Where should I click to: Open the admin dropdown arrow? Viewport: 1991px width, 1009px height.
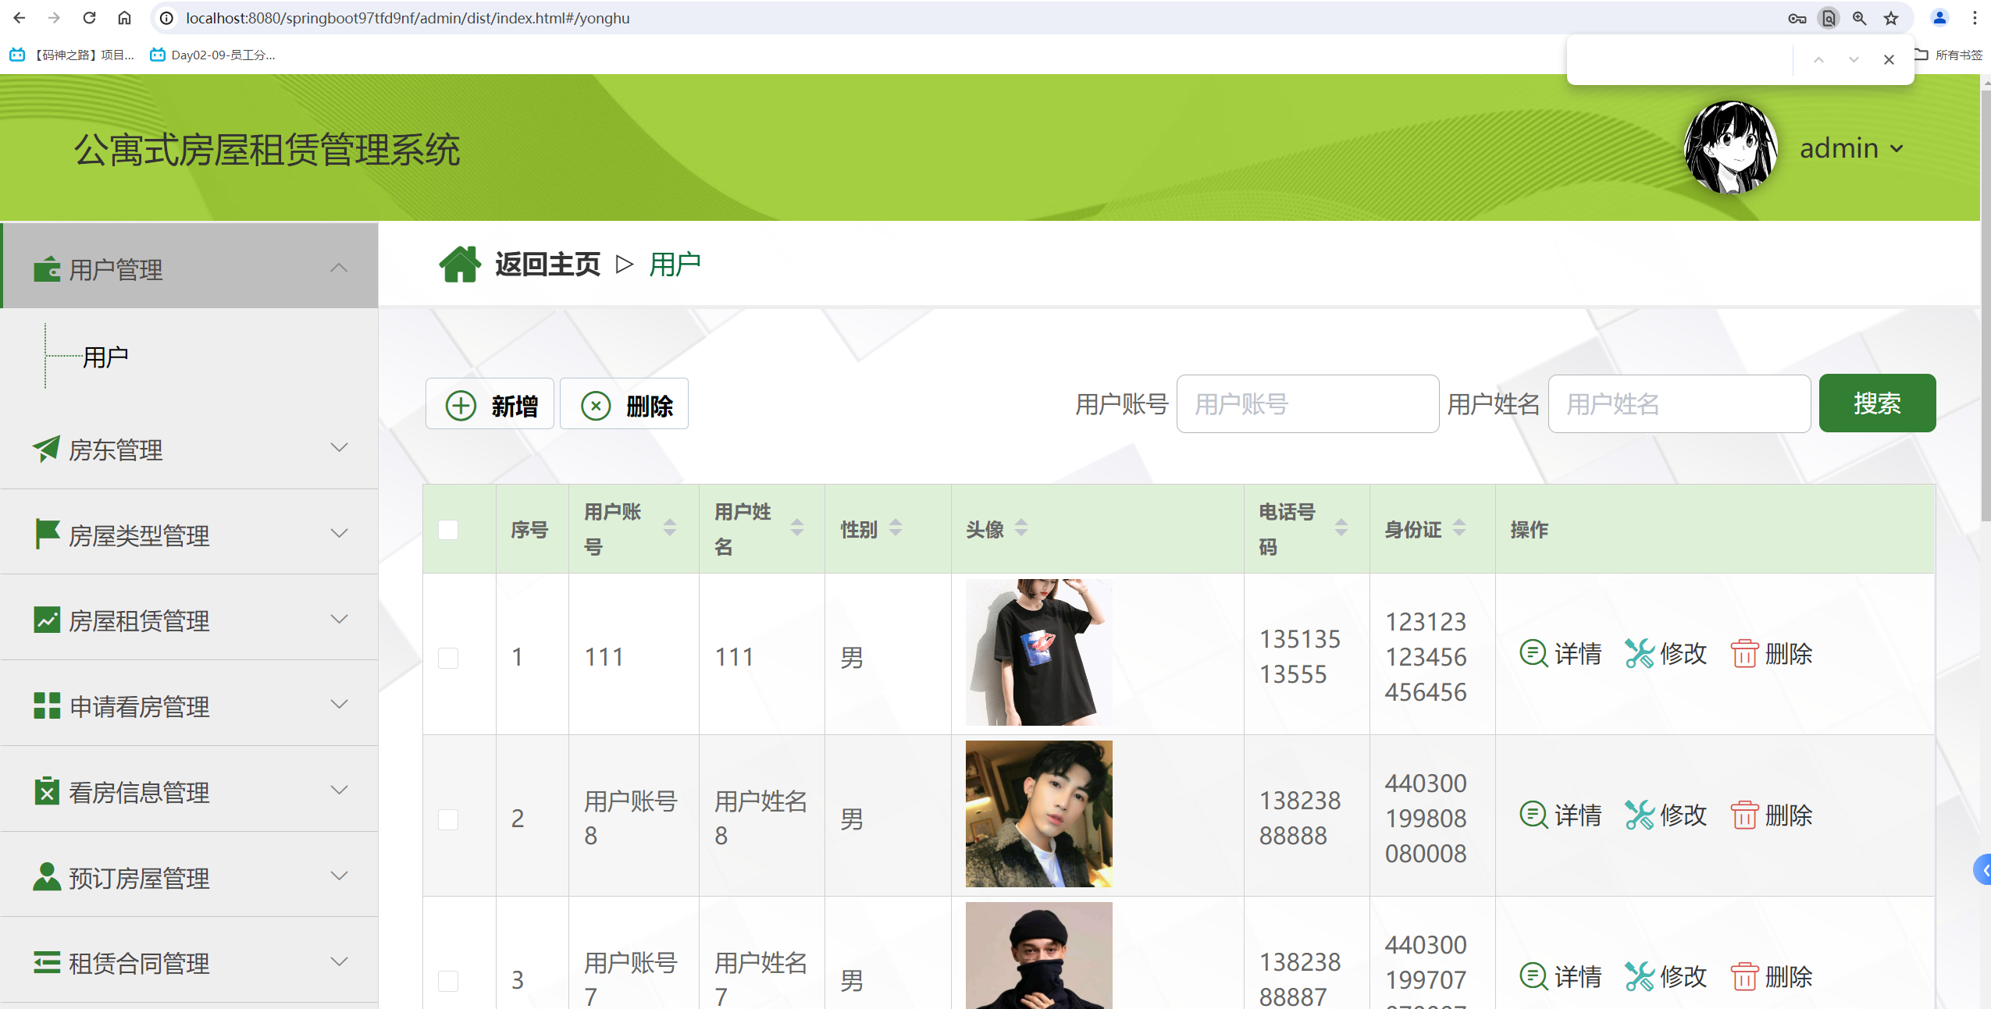point(1897,148)
